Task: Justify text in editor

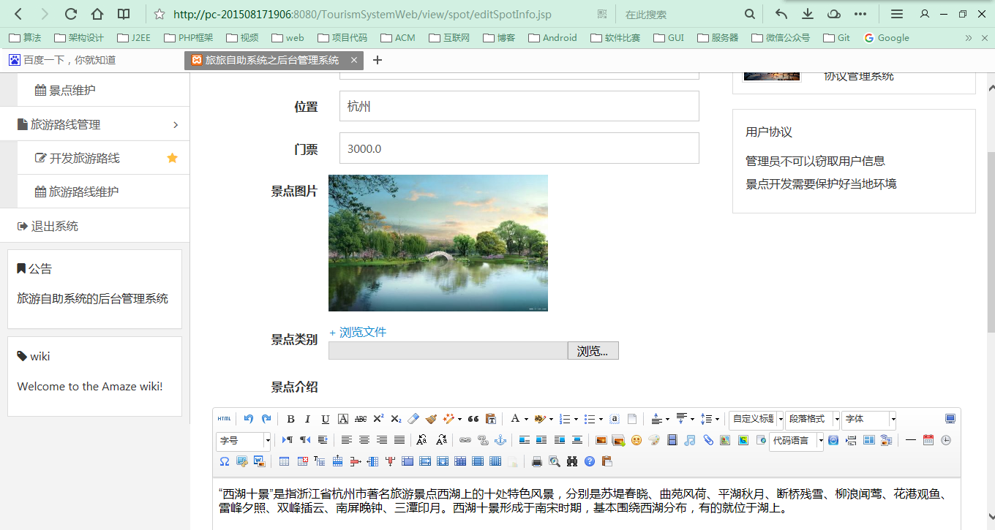Action: (x=399, y=440)
